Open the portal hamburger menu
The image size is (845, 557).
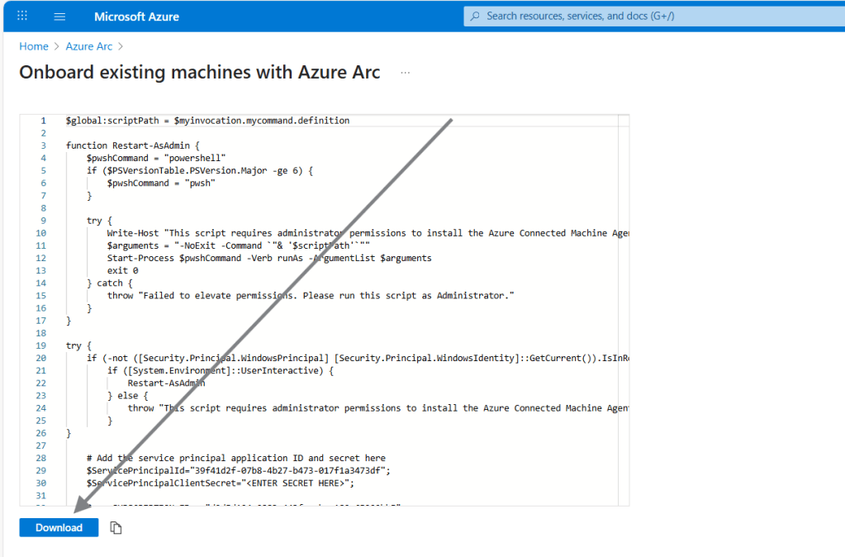point(59,17)
